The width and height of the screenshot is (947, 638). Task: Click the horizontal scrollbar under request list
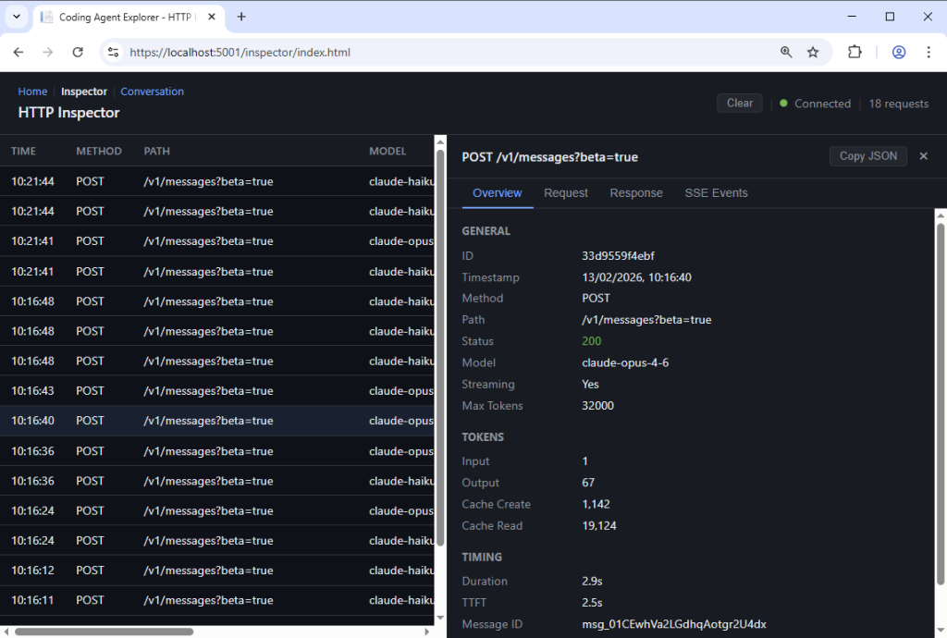(x=104, y=632)
